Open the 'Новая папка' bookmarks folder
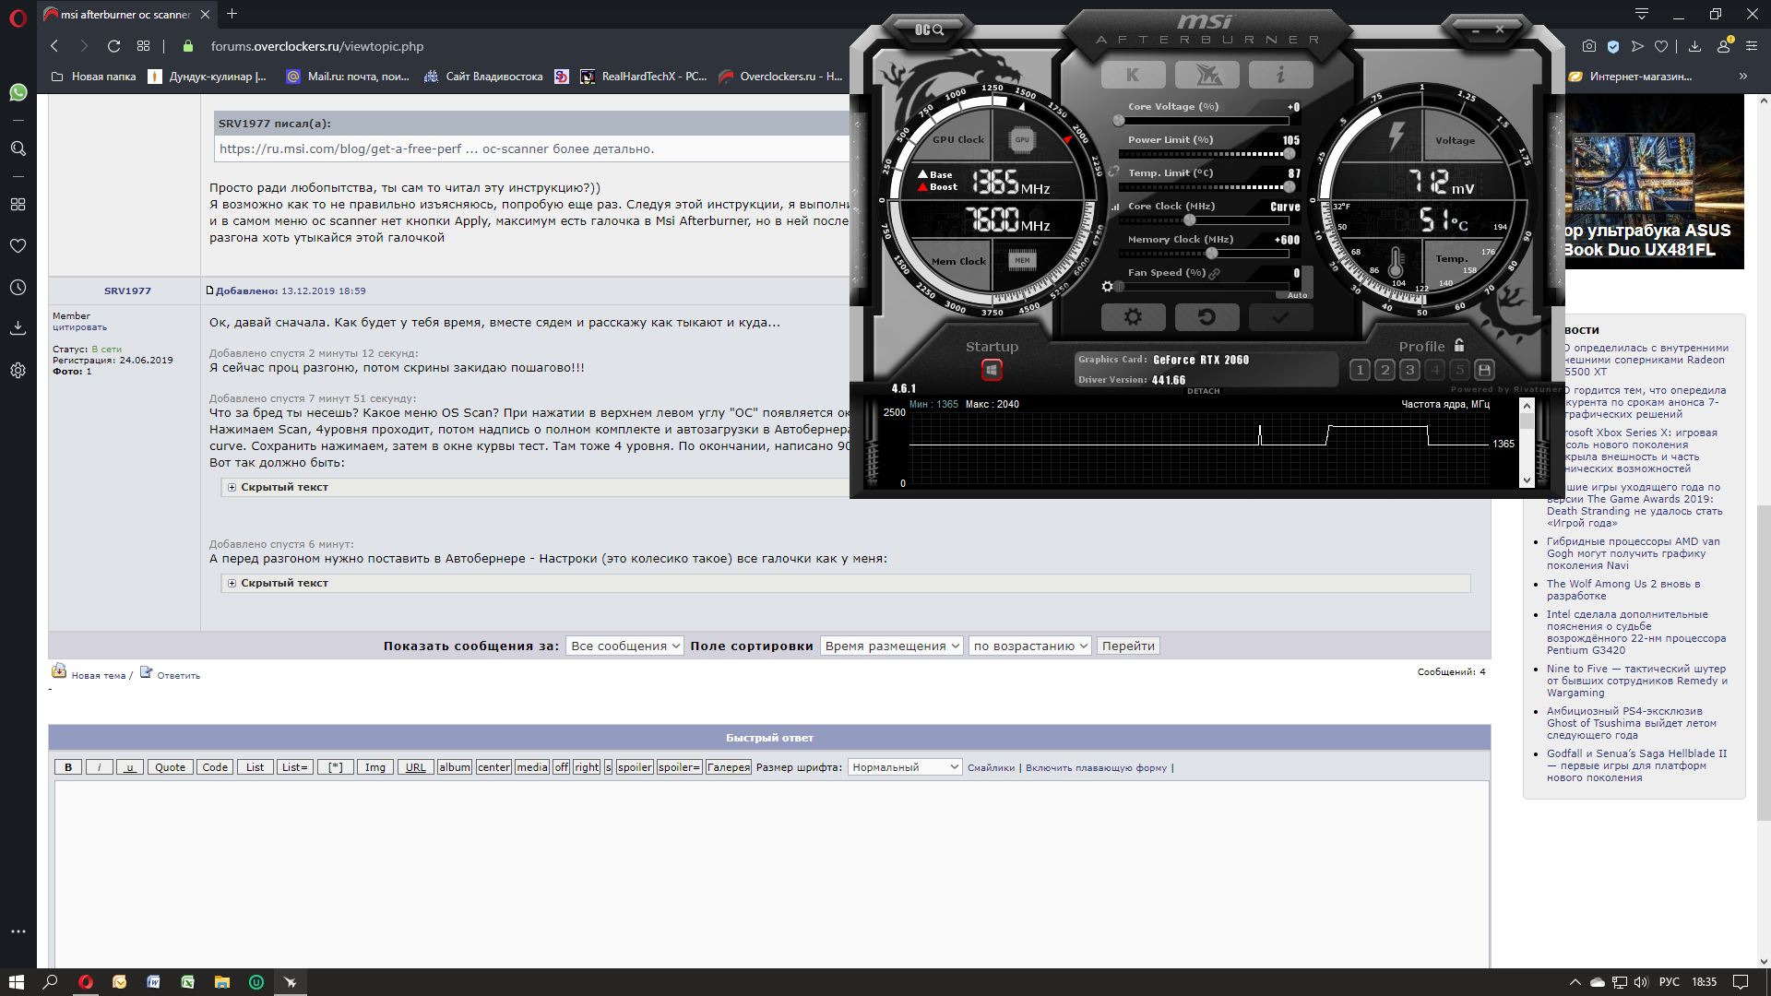The image size is (1771, 996). (93, 77)
